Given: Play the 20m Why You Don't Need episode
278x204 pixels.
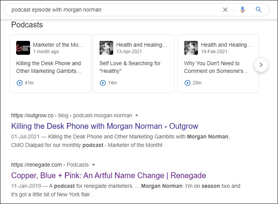Looking at the screenshot, I should pos(188,83).
